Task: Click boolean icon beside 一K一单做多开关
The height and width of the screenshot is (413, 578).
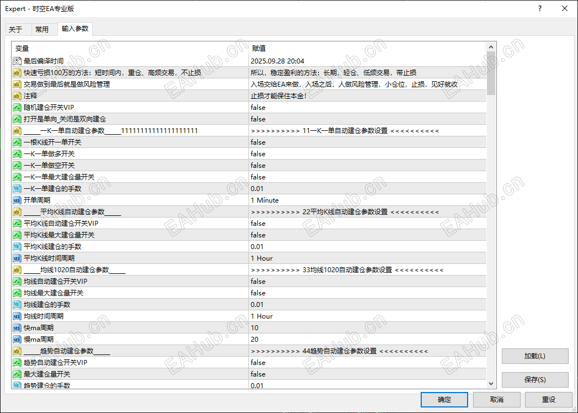Action: [17, 153]
